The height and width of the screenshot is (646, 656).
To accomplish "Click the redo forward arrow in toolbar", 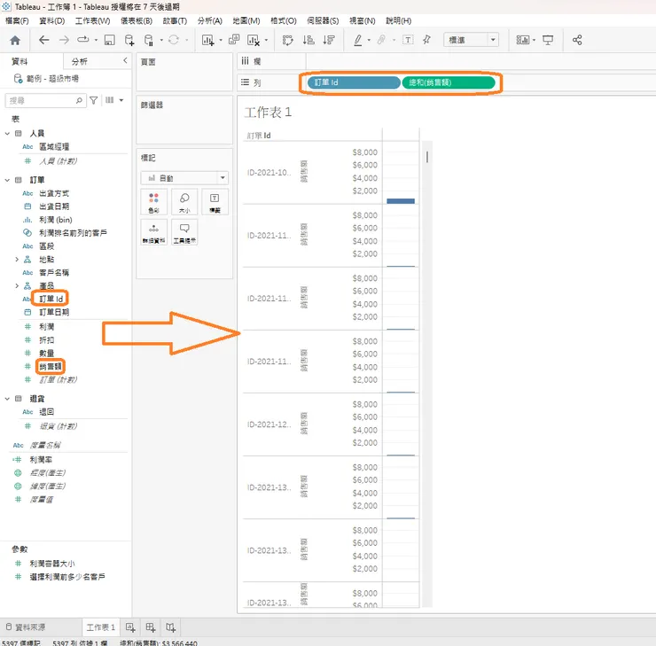I will coord(64,40).
